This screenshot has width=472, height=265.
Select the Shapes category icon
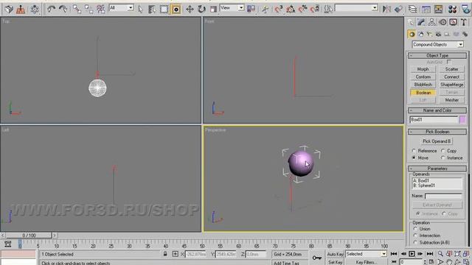(x=421, y=35)
